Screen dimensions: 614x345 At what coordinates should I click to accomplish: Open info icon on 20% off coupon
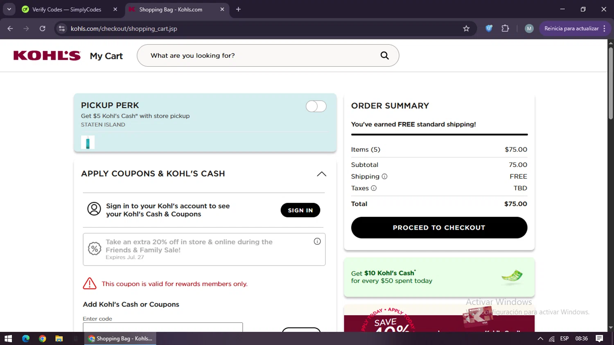tap(317, 241)
